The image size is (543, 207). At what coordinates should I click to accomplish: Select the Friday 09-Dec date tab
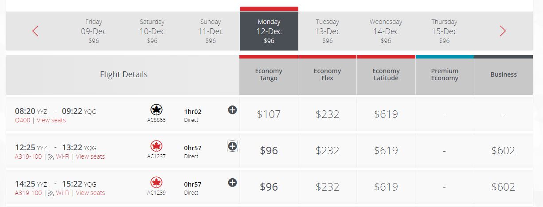[x=94, y=31]
